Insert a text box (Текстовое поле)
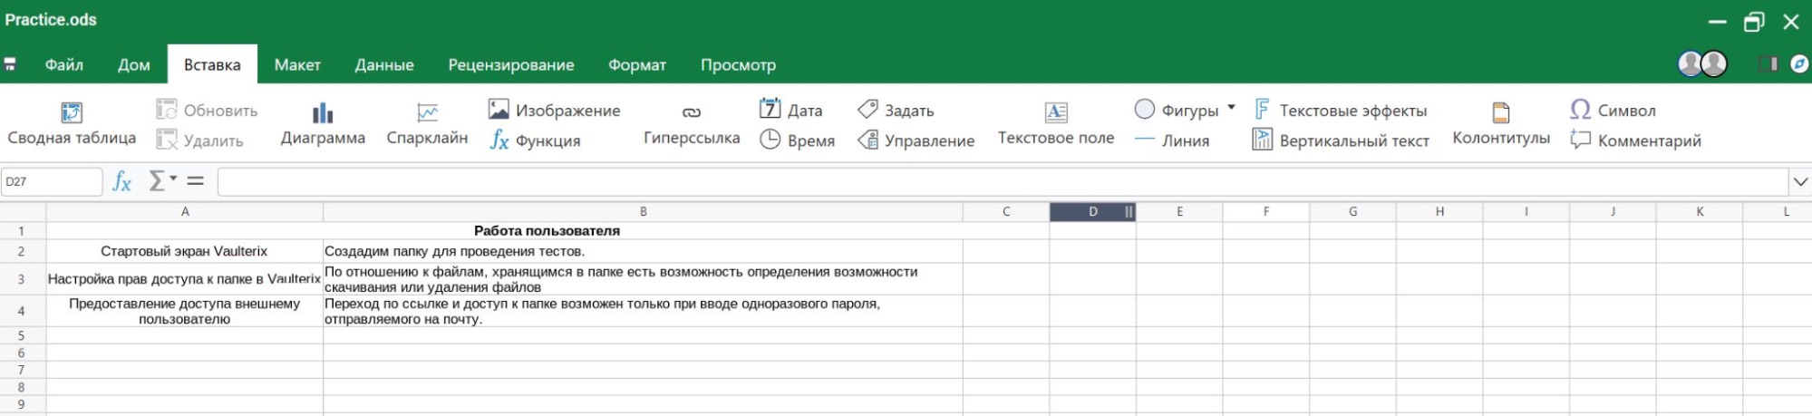 (x=1056, y=124)
